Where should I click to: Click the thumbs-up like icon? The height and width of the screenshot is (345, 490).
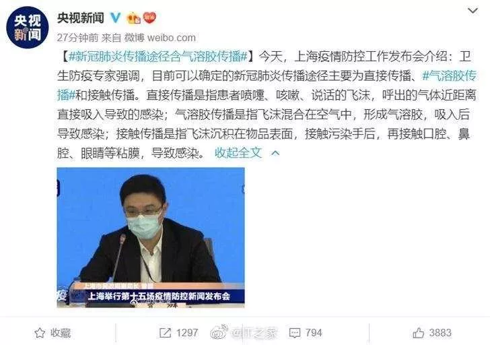419,333
